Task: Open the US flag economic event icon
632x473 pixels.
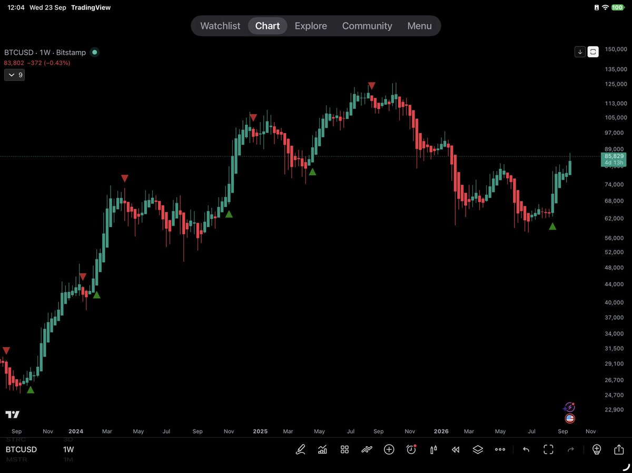Action: click(x=570, y=419)
